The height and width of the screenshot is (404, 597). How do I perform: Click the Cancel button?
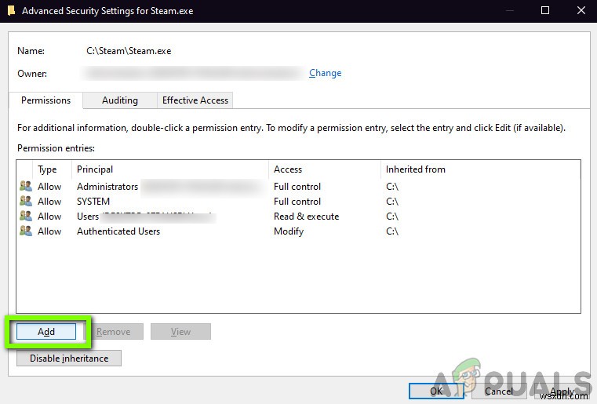[x=499, y=391]
